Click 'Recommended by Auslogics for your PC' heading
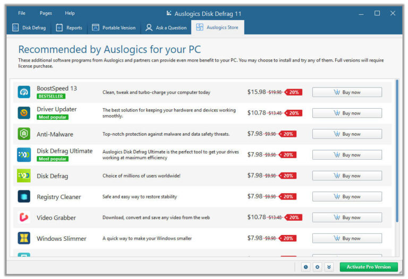The width and height of the screenshot is (408, 279). (x=109, y=49)
